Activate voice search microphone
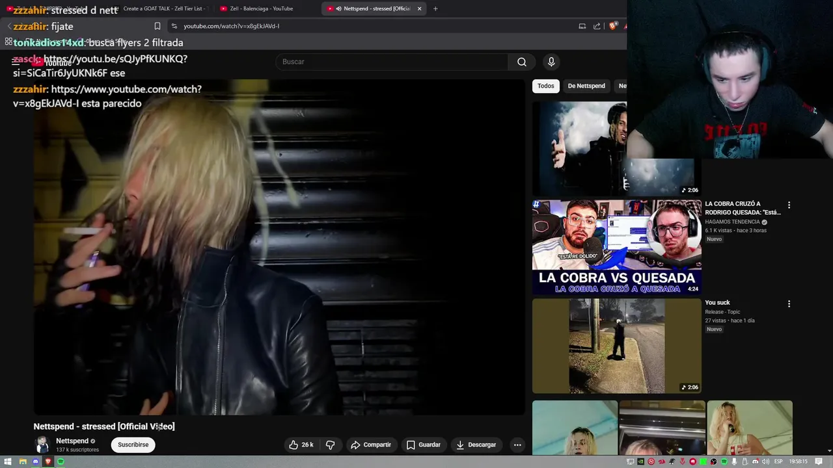Image resolution: width=833 pixels, height=468 pixels. tap(551, 62)
